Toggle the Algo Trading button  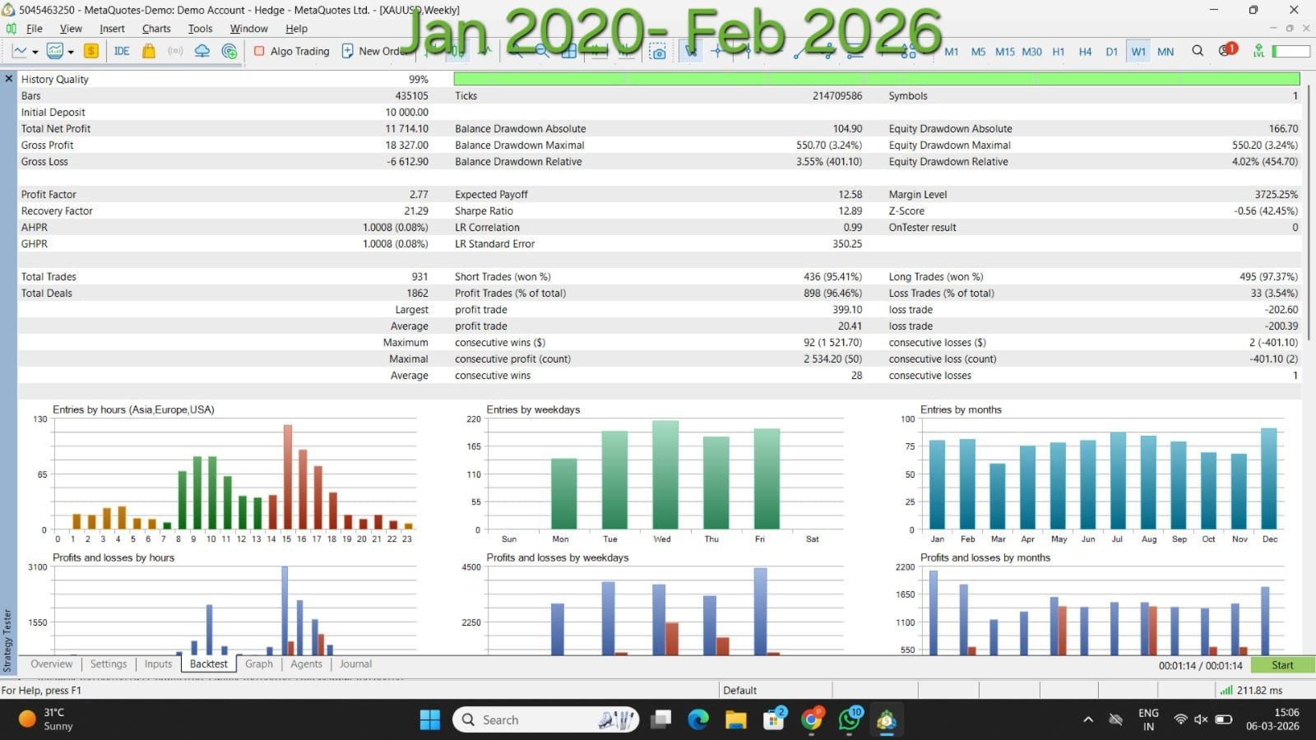click(292, 51)
